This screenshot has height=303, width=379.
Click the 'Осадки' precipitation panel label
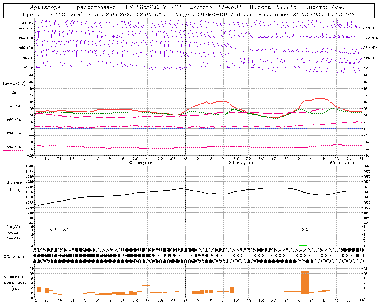point(15,233)
